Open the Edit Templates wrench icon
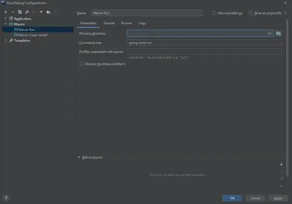 pyautogui.click(x=27, y=12)
